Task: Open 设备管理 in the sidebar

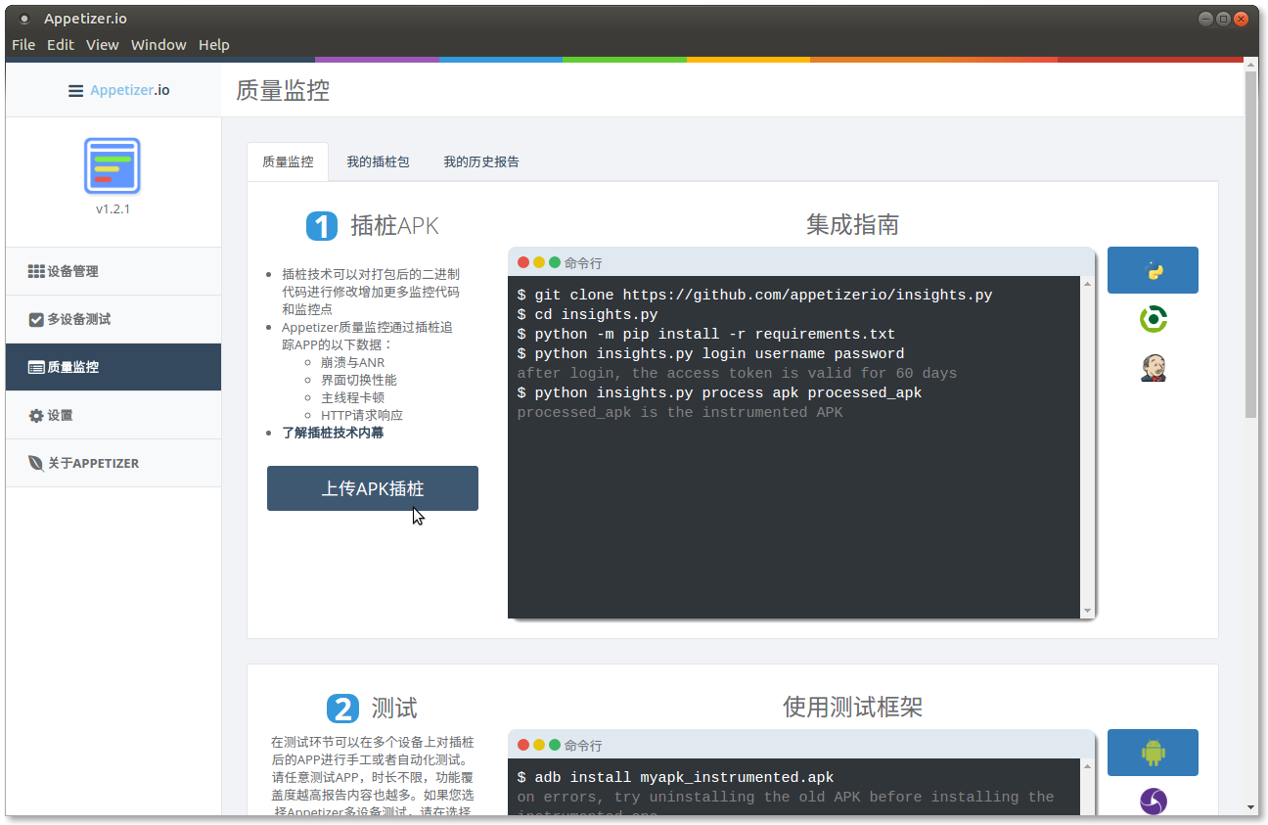Action: coord(113,271)
